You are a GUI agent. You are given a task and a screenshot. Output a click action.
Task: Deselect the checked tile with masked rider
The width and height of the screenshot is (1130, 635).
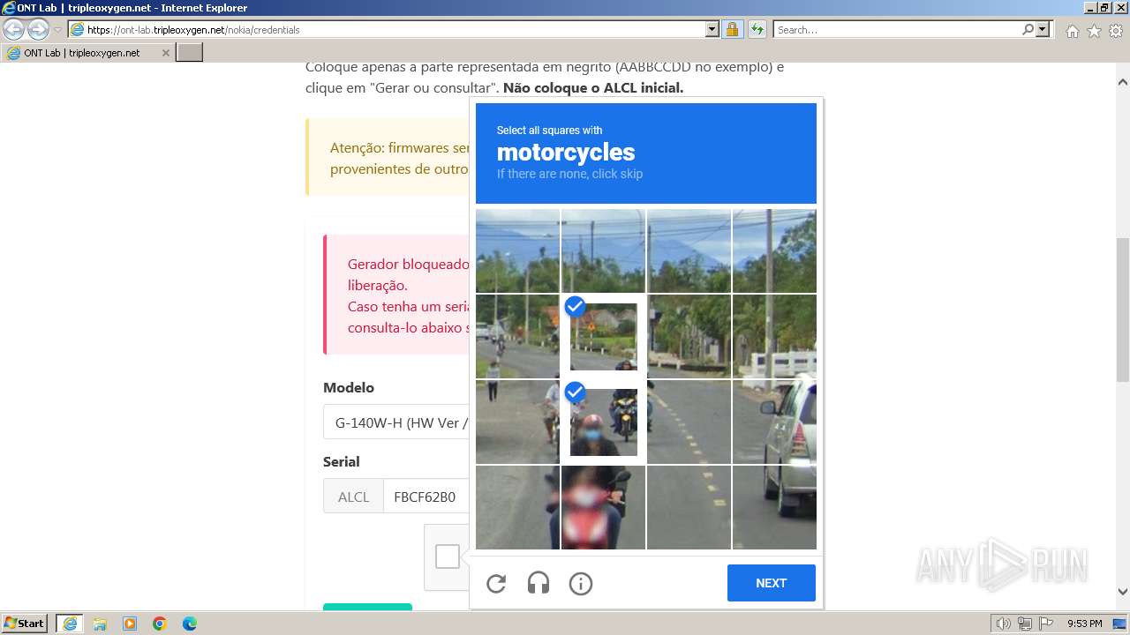coord(603,422)
